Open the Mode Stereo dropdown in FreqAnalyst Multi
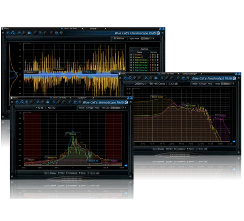 tap(228, 84)
